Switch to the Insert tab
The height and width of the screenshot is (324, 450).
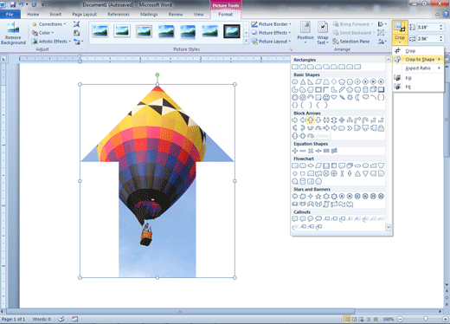55,14
